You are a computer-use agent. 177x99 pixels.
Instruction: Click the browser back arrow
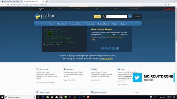coord(2,5)
